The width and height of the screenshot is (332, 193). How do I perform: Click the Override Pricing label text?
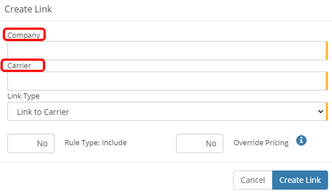pos(261,143)
